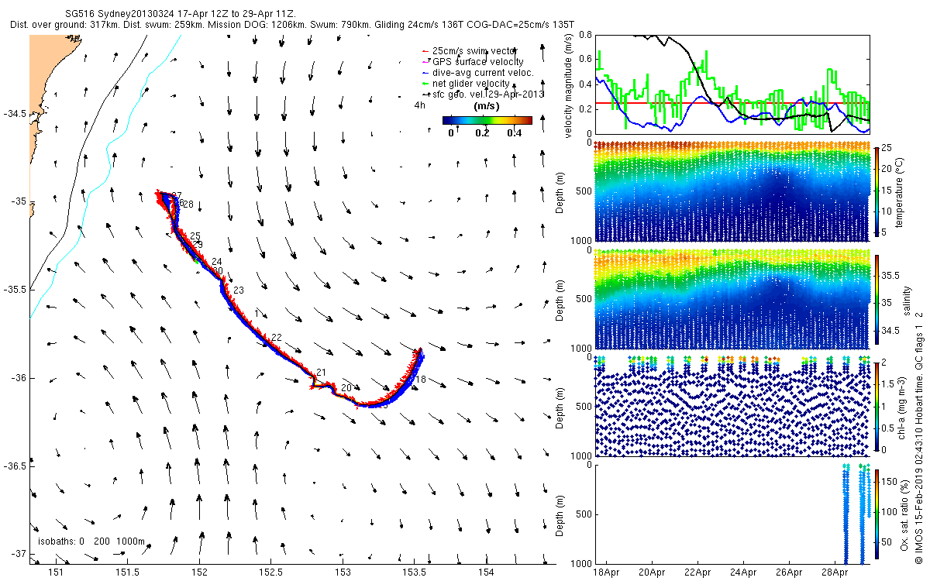
Task: Click the "20Apr" date tick
Action: 652,572
